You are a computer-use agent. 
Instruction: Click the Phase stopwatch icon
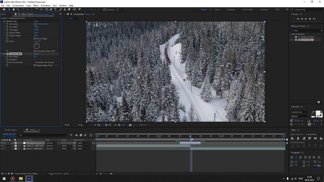(x=7, y=41)
